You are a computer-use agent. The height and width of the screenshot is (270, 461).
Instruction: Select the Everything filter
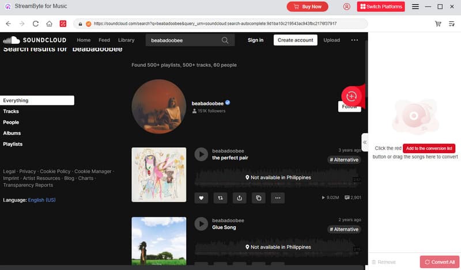37,101
